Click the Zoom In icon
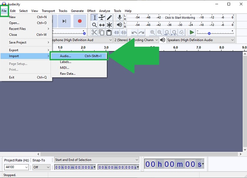 (152, 32)
